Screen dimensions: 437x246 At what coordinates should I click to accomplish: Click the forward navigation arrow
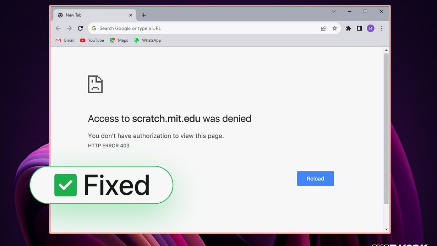coord(69,28)
